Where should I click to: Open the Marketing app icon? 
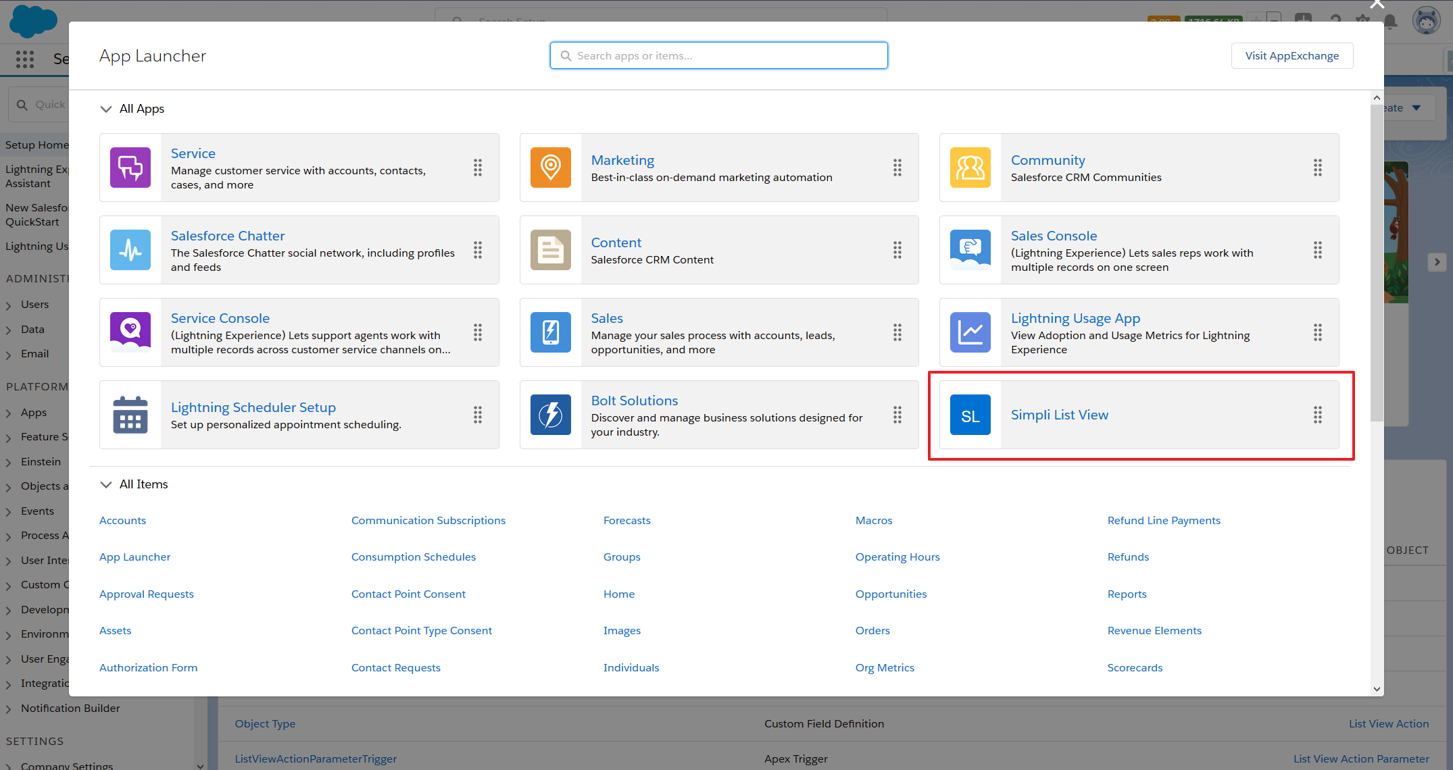point(551,168)
